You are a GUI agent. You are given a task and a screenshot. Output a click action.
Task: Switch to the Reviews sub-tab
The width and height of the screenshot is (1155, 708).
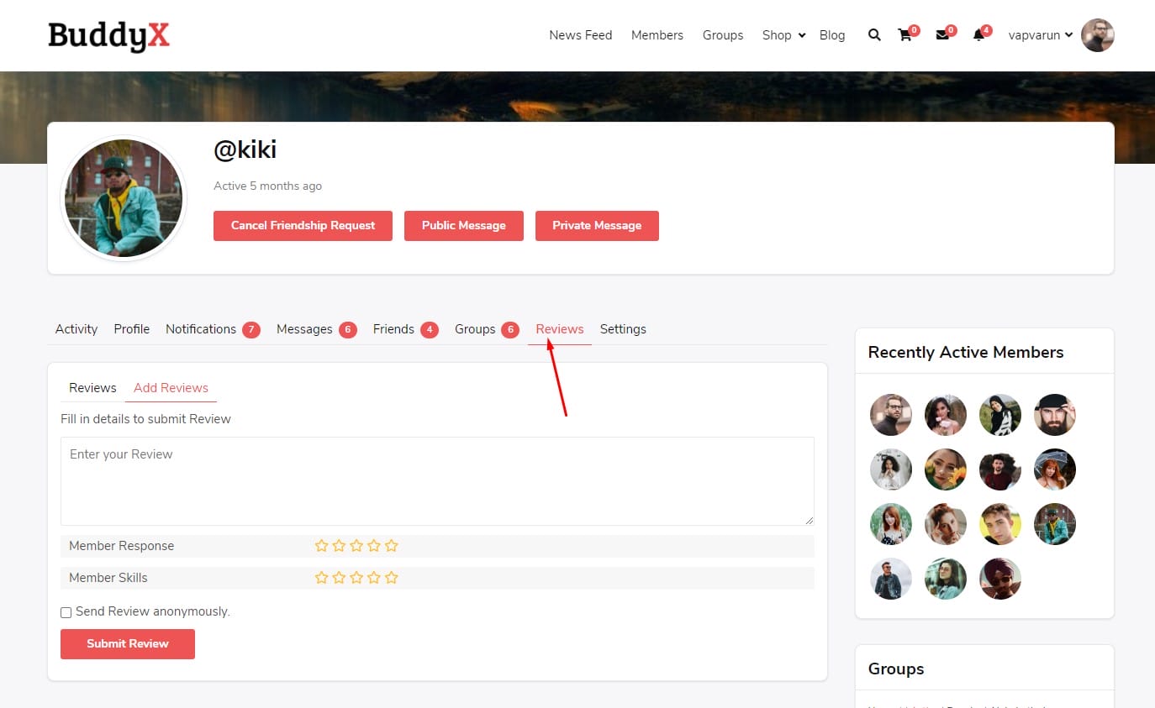[92, 388]
